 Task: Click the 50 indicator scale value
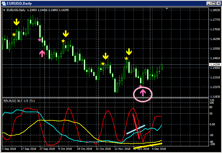(211, 114)
